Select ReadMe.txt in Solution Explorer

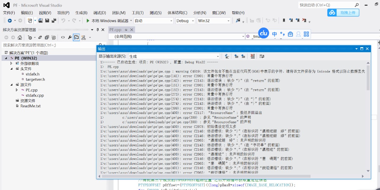click(x=30, y=106)
